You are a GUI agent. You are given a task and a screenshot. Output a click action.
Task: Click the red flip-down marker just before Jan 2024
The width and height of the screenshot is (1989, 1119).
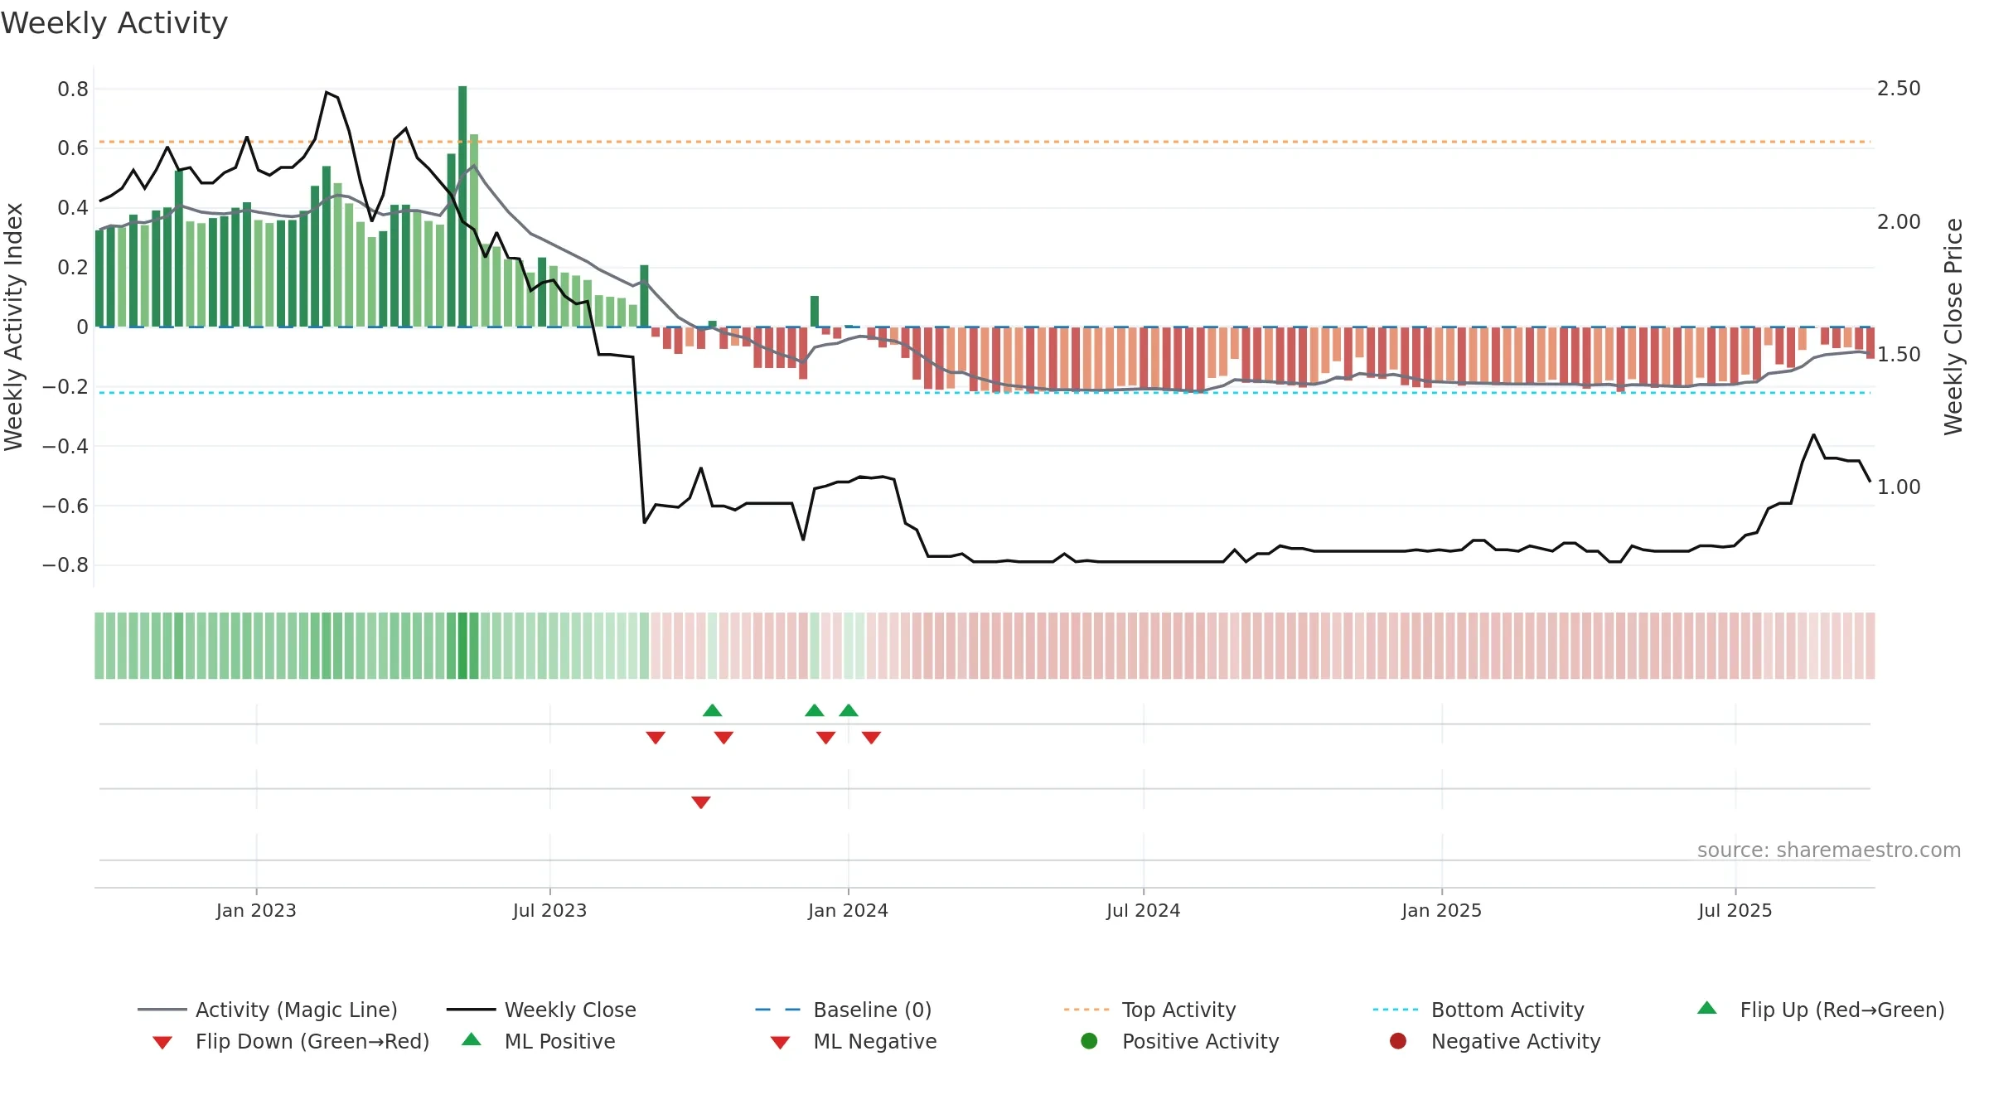coord(826,738)
